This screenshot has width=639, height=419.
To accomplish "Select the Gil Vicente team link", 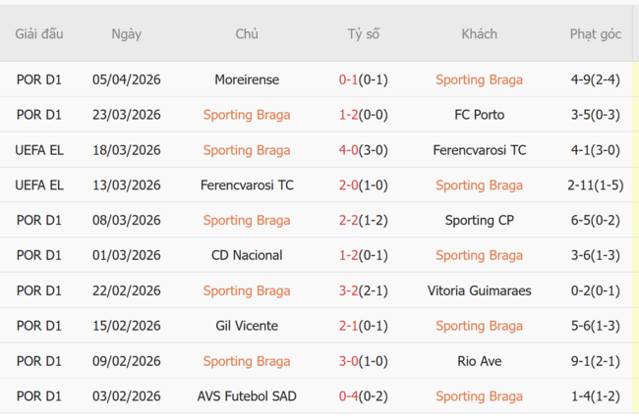I will tap(247, 326).
